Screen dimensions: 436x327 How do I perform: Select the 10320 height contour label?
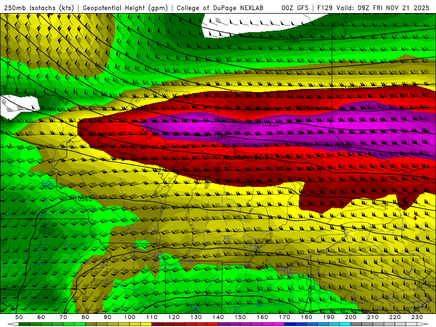click(270, 124)
